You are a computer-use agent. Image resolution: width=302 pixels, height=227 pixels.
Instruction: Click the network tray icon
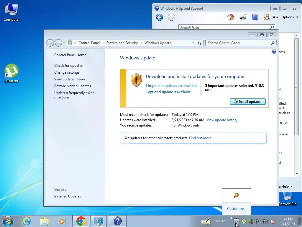coord(265,221)
